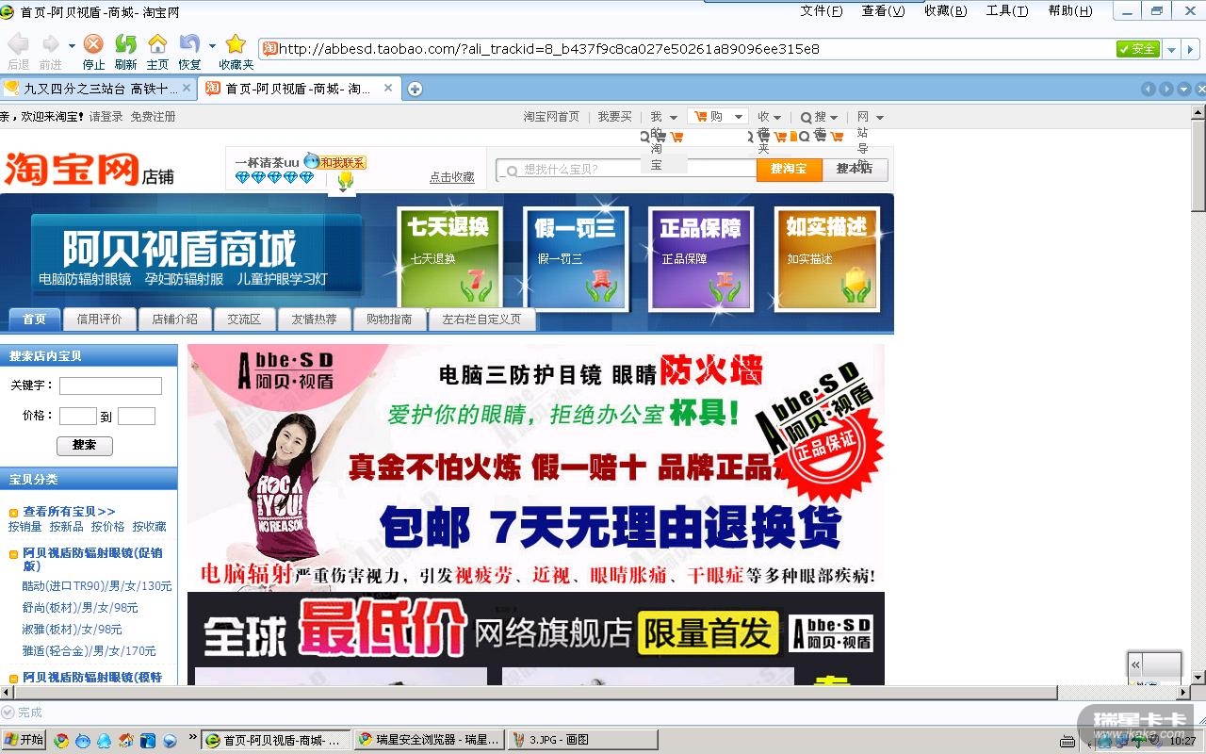Image resolution: width=1206 pixels, height=754 pixels.
Task: Click the 请登录 login link
Action: click(x=106, y=117)
